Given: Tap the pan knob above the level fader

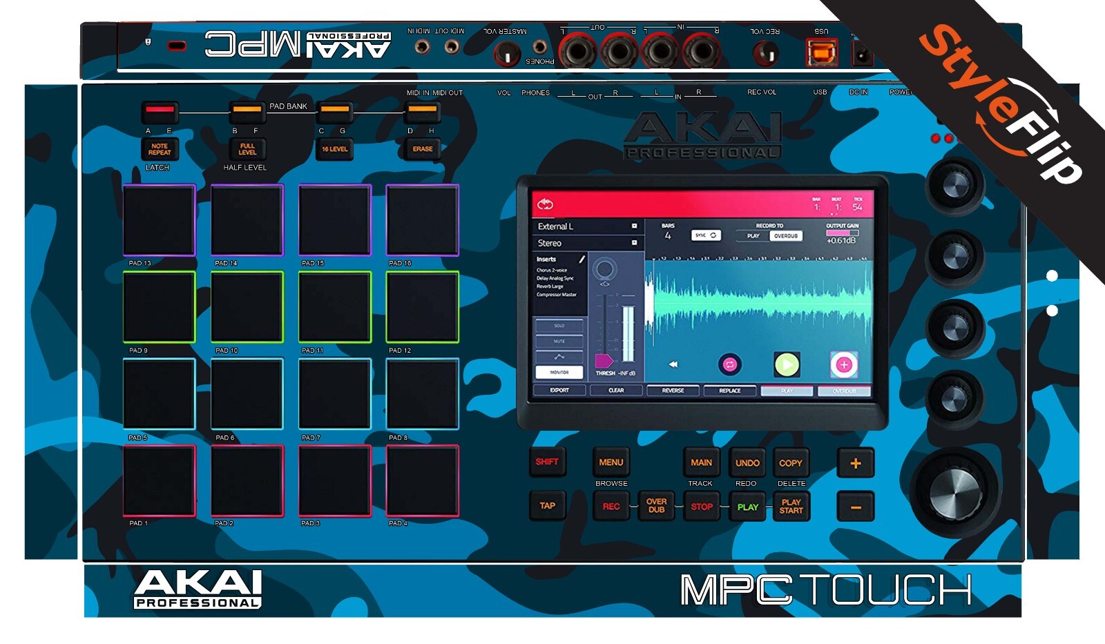Looking at the screenshot, I should tap(605, 269).
